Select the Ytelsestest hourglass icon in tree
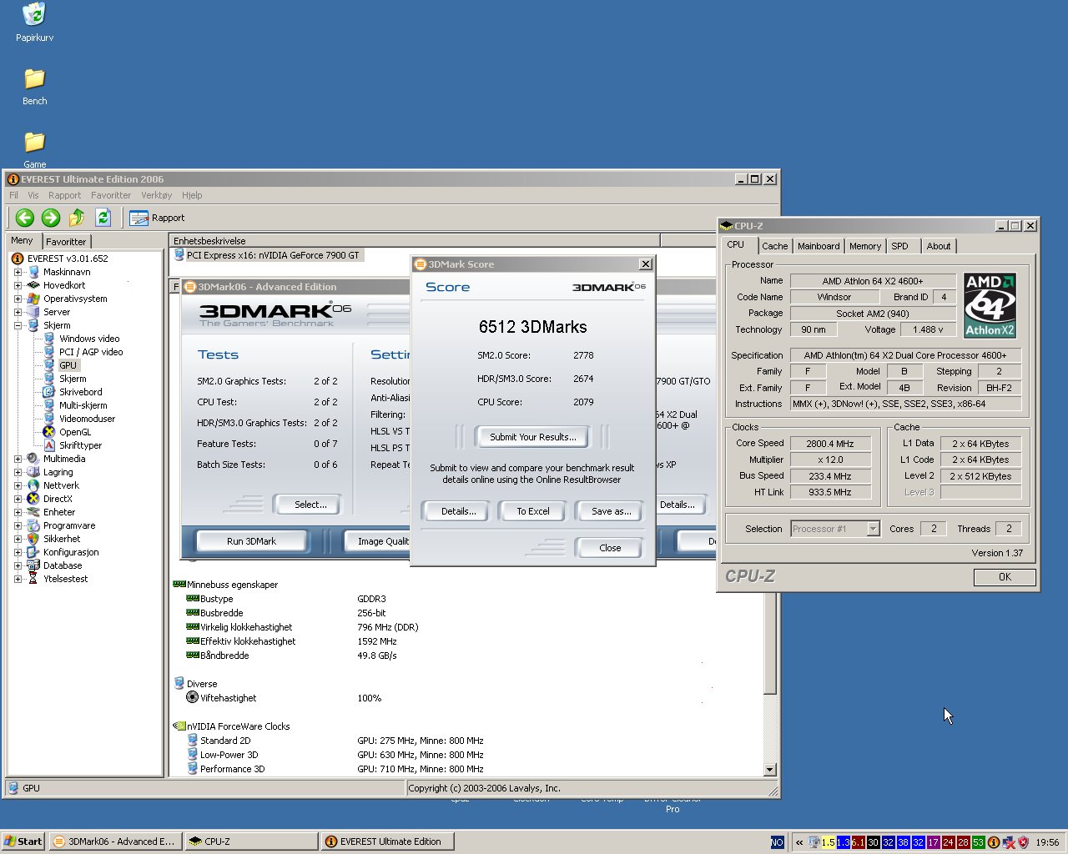Image resolution: width=1068 pixels, height=854 pixels. (x=33, y=579)
